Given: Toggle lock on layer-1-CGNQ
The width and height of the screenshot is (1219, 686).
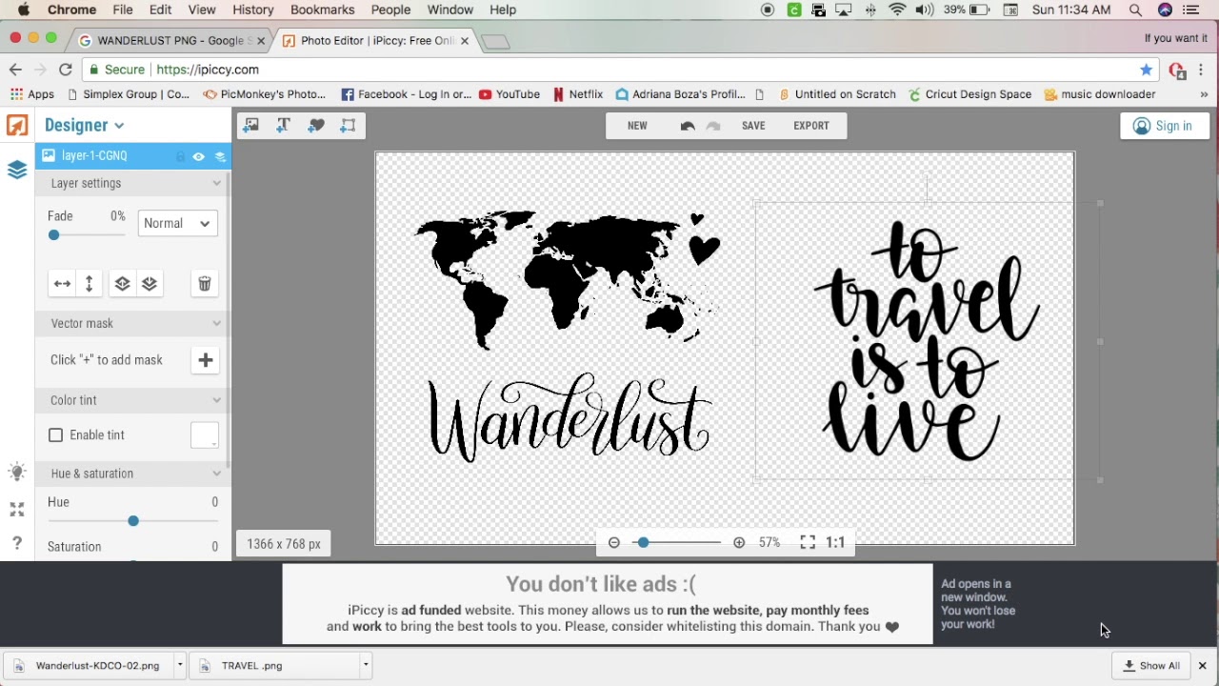Looking at the screenshot, I should 180,156.
